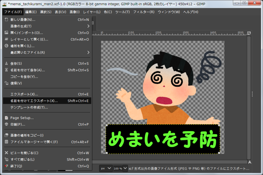Open the 表示(V) menu
Viewport: 263px width, 175px height.
point(60,12)
